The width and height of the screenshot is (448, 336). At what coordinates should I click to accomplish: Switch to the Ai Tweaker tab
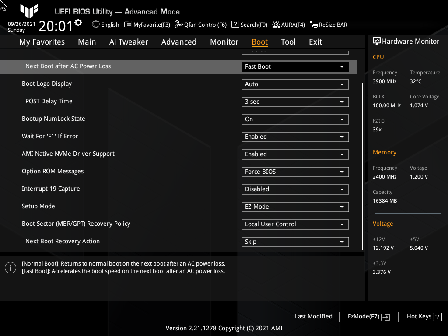pos(129,42)
